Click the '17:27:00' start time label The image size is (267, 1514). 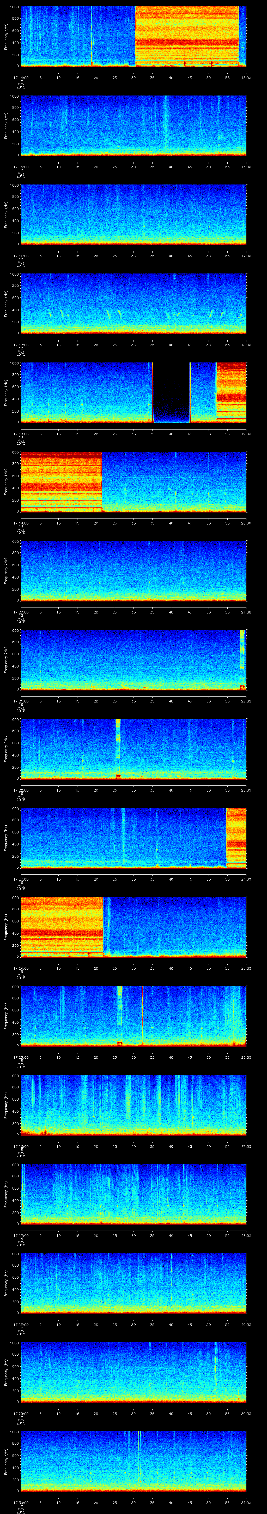click(x=21, y=1235)
